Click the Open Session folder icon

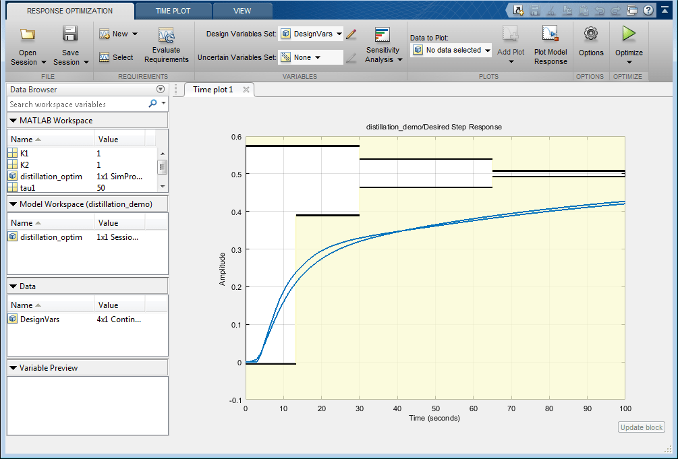tap(28, 34)
